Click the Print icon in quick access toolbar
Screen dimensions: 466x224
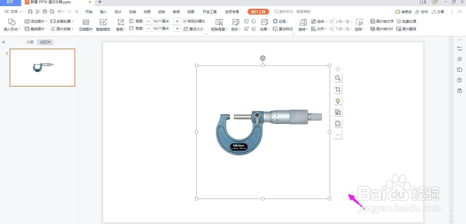[45, 12]
